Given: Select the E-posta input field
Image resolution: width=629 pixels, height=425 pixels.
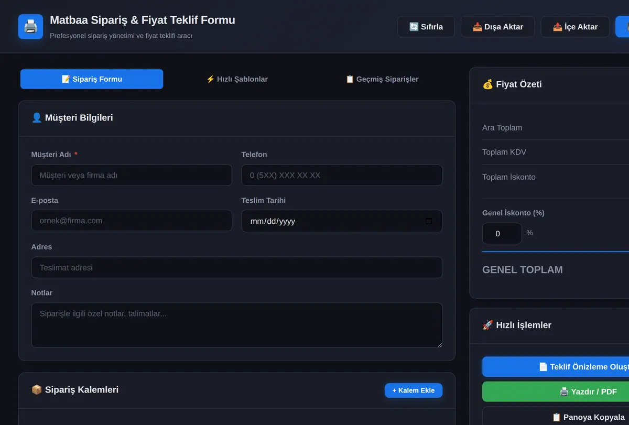Looking at the screenshot, I should point(132,221).
